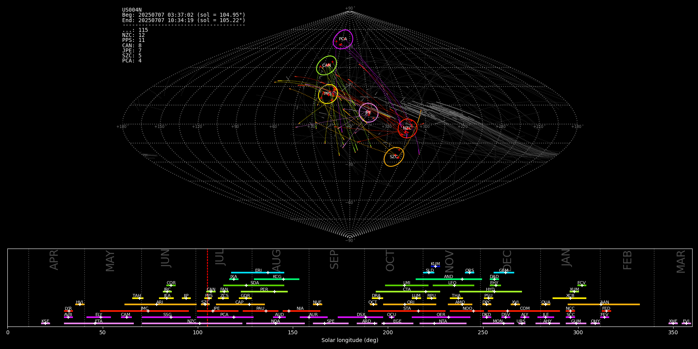The height and width of the screenshot is (349, 698).
Task: Click the +90 latitude label at map top
Action: (350, 9)
